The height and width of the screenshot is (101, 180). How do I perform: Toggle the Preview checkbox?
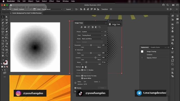(x=75, y=88)
